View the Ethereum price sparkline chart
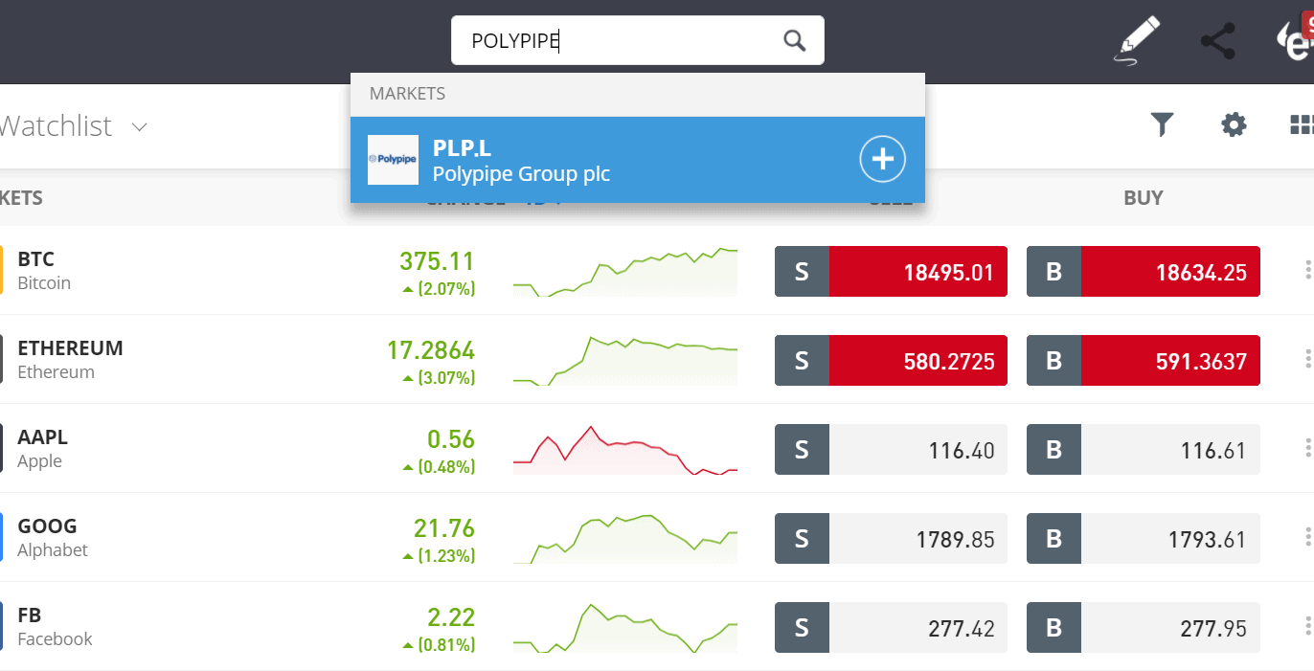Image resolution: width=1314 pixels, height=671 pixels. click(625, 360)
